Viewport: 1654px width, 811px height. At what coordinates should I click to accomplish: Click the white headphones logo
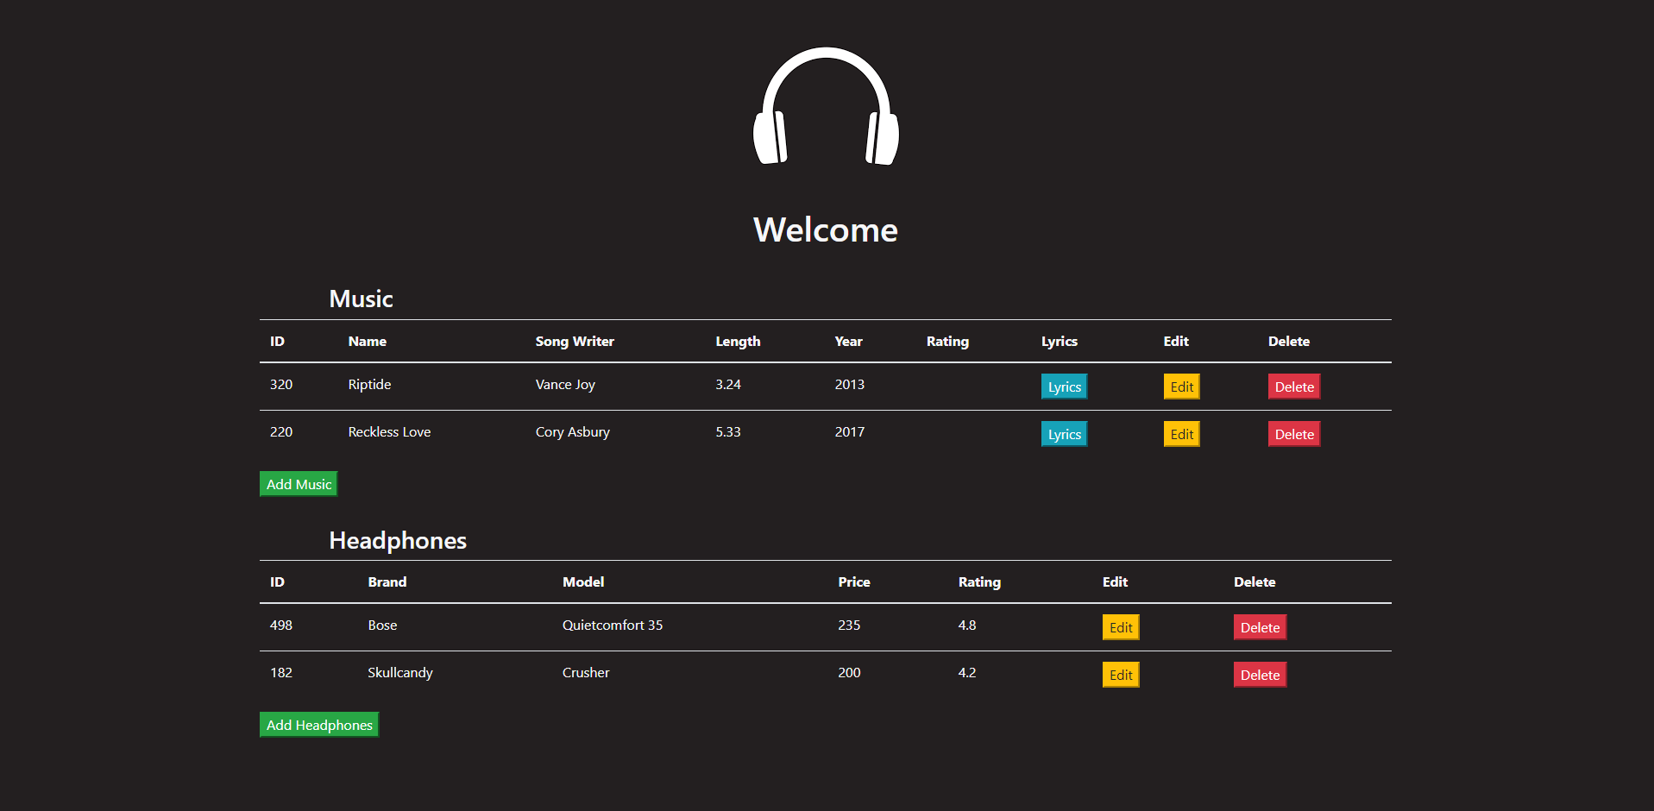coord(826,106)
